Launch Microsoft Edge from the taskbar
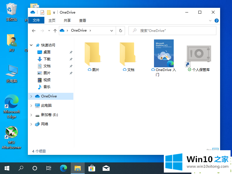The image size is (232, 174). 63,168
